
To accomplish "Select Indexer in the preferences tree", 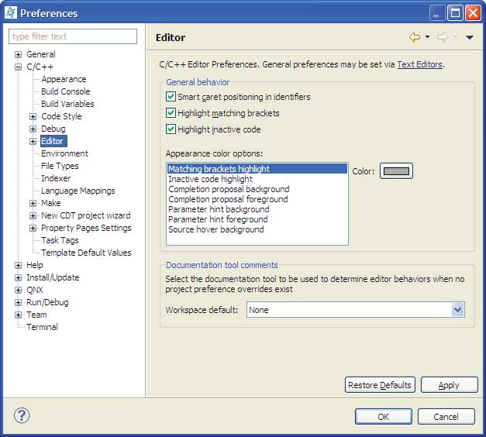I will [56, 178].
